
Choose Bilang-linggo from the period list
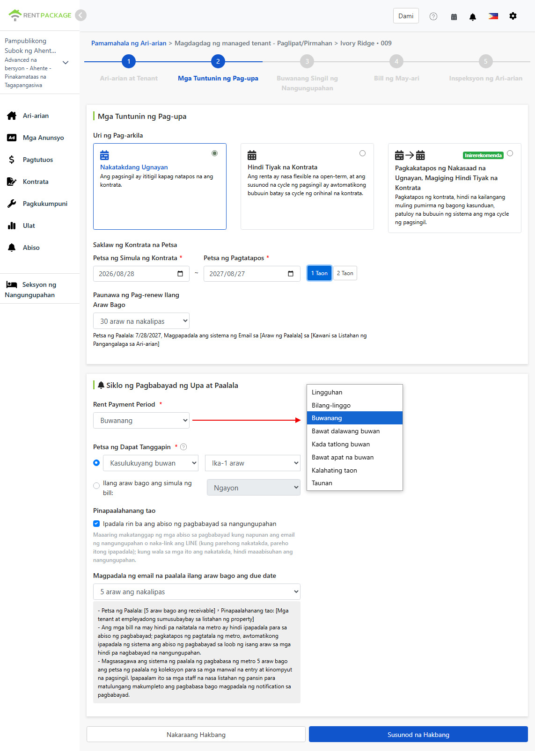[x=355, y=405]
